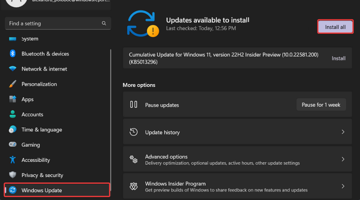Screen dimensions: 360x200
Task: Click Pause for 1 week button
Action: (x=321, y=105)
